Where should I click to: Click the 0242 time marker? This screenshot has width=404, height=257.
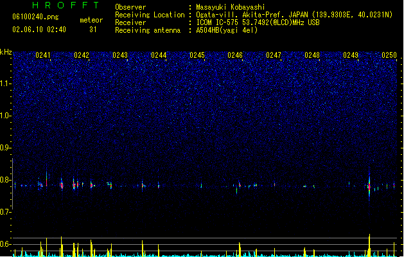(x=82, y=55)
